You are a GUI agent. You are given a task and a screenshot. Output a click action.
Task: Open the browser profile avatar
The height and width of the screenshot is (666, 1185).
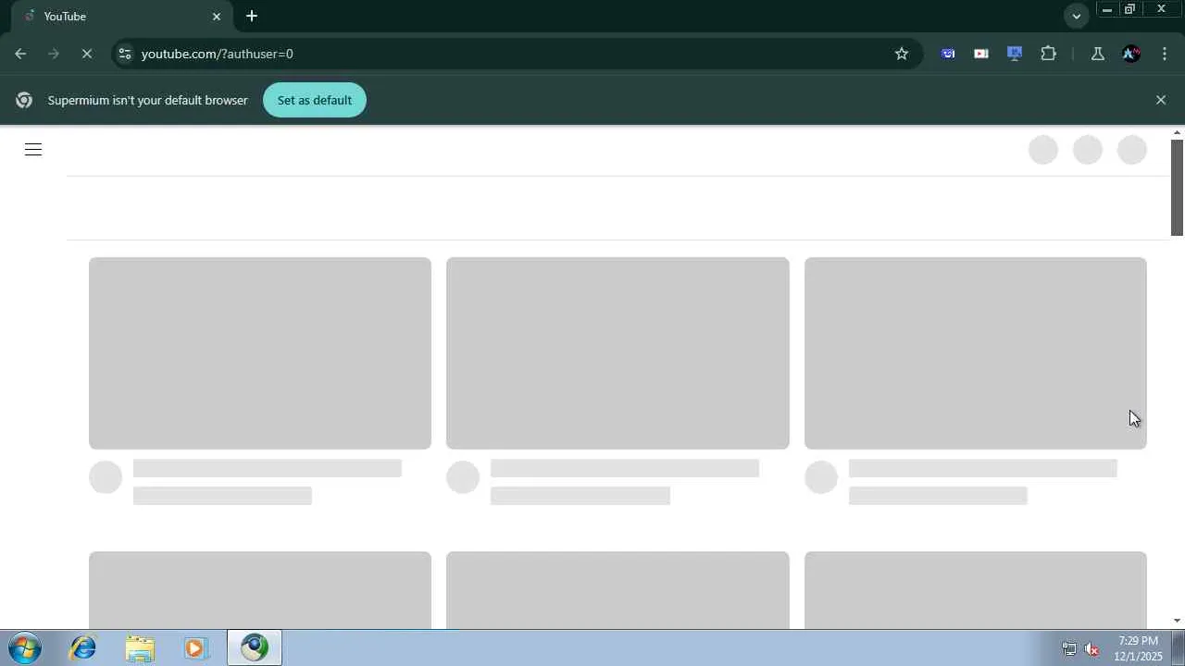(1131, 54)
